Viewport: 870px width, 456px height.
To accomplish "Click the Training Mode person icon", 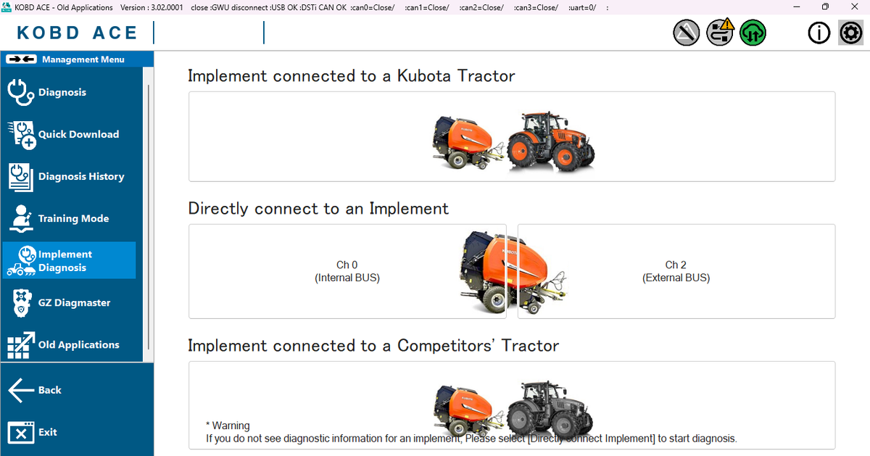I will click(x=20, y=218).
